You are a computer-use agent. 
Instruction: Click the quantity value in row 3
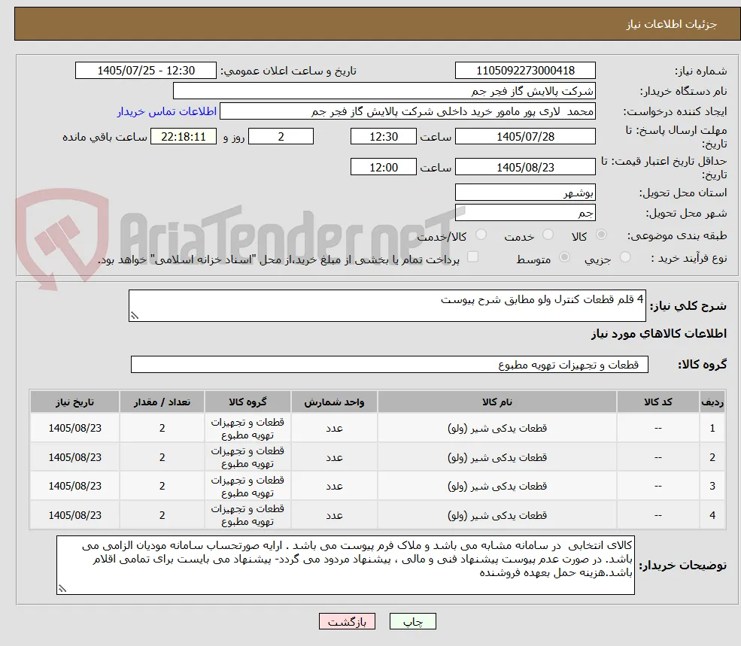click(x=162, y=487)
